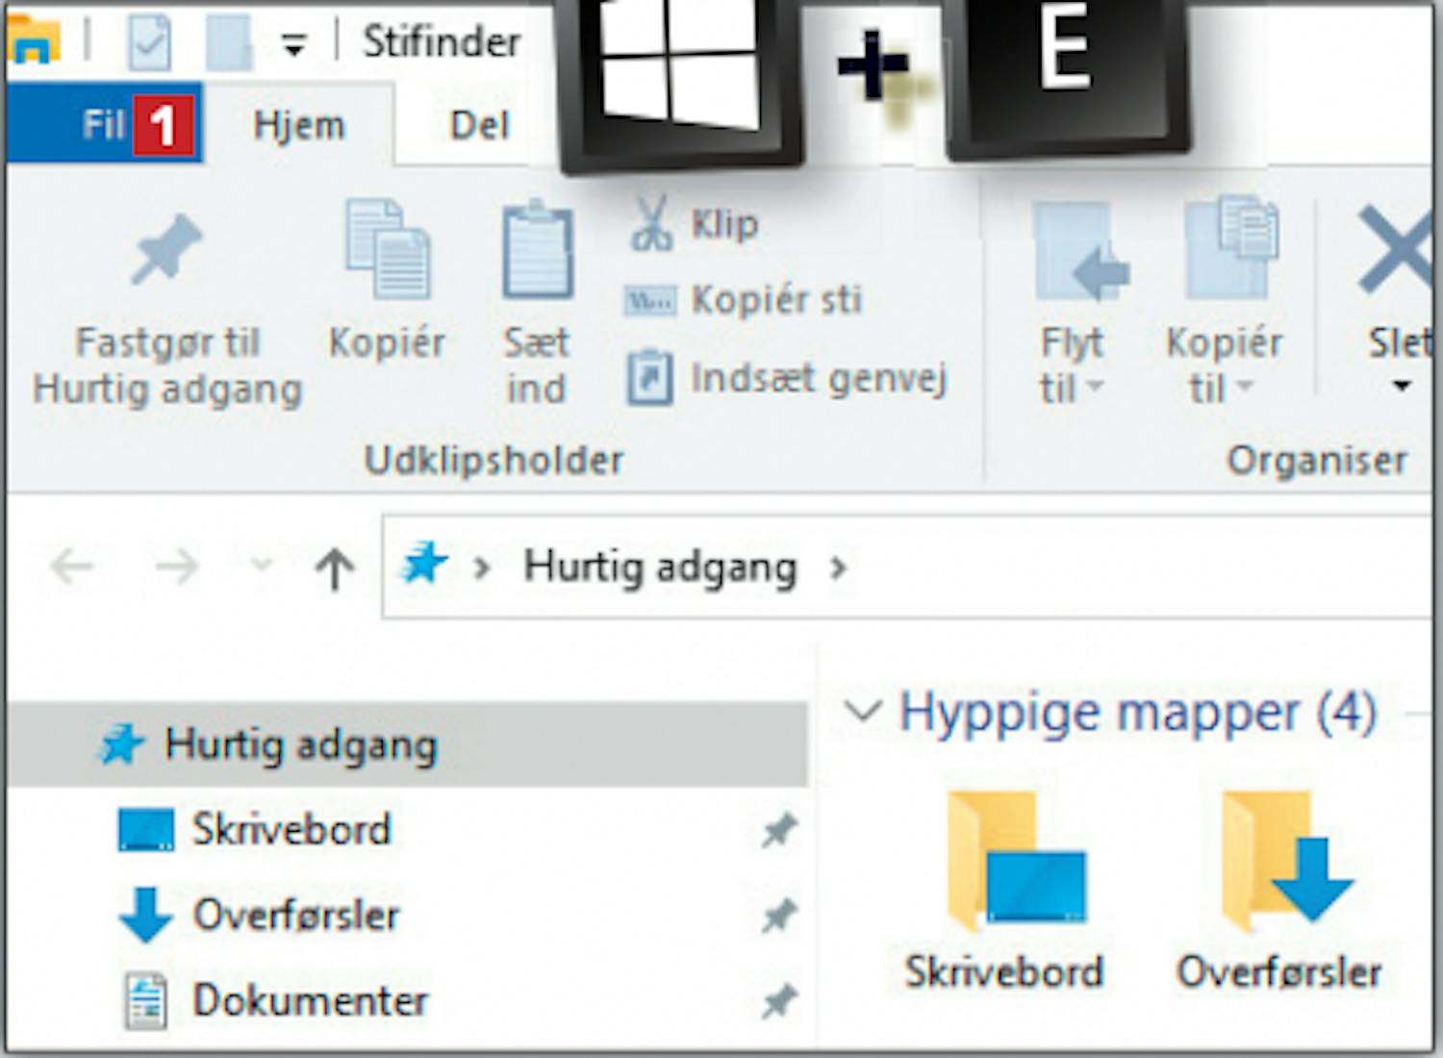
Task: Open the Fil menu tab
Action: coord(104,123)
